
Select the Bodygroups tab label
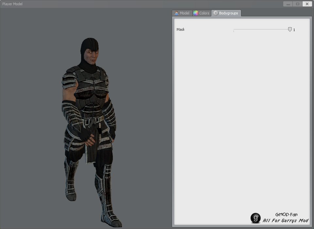[x=228, y=13]
